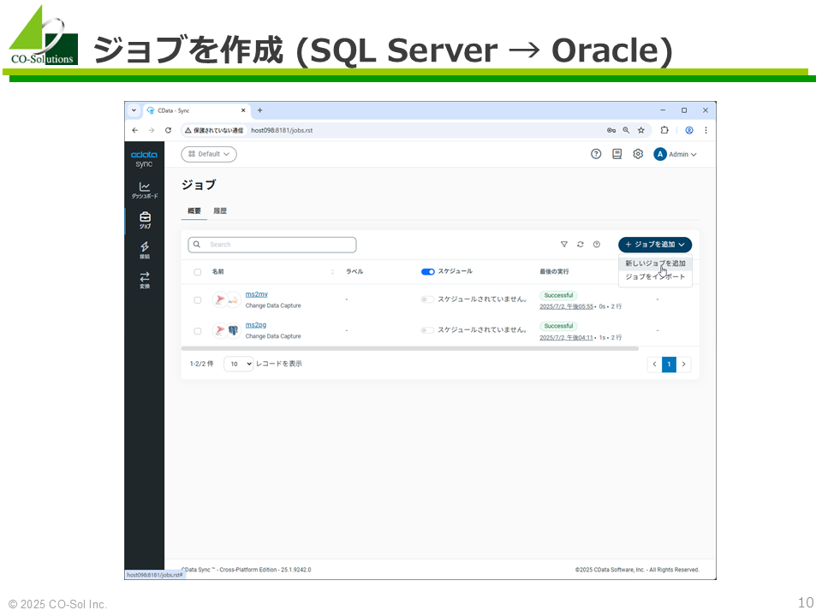Enable the schedule toggle for ms2my
This screenshot has height=616, width=822.
pos(427,299)
